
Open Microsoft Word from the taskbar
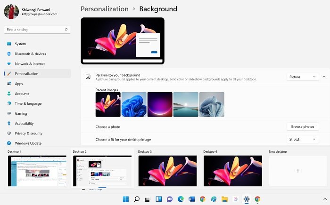tap(191, 199)
